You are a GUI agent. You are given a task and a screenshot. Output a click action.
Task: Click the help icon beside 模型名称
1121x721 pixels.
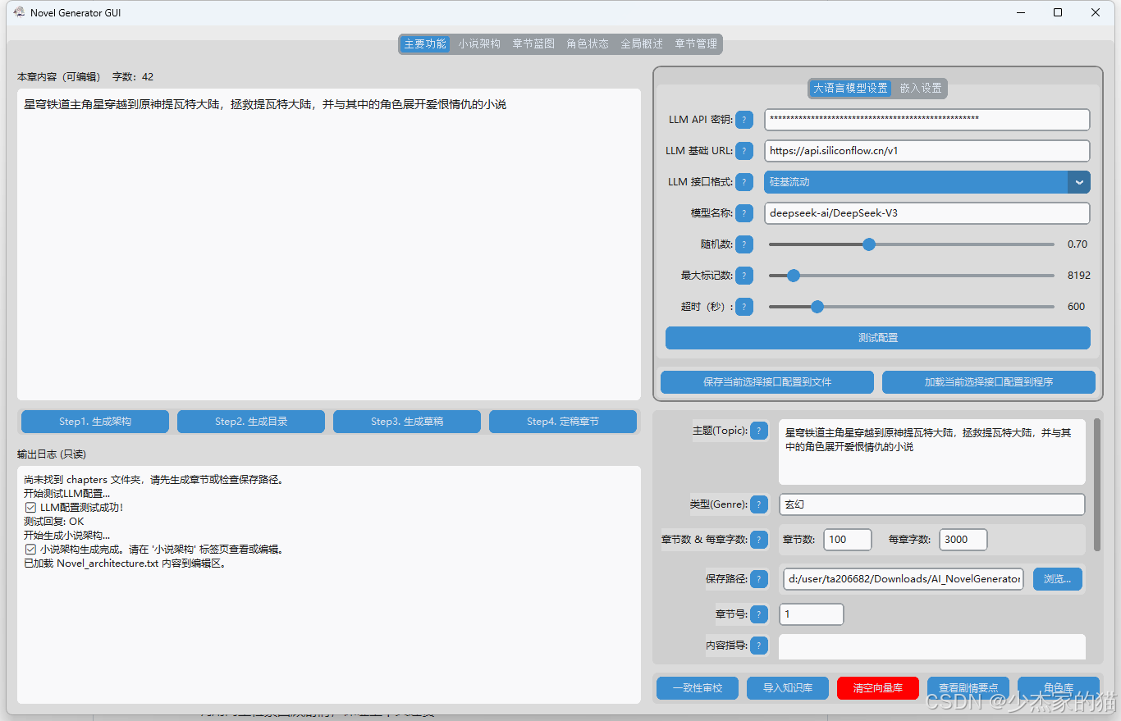pyautogui.click(x=744, y=213)
